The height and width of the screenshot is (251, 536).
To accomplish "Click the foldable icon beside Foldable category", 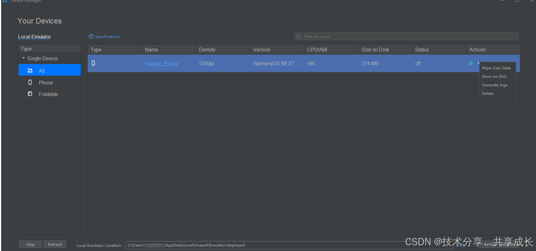I will (x=30, y=94).
